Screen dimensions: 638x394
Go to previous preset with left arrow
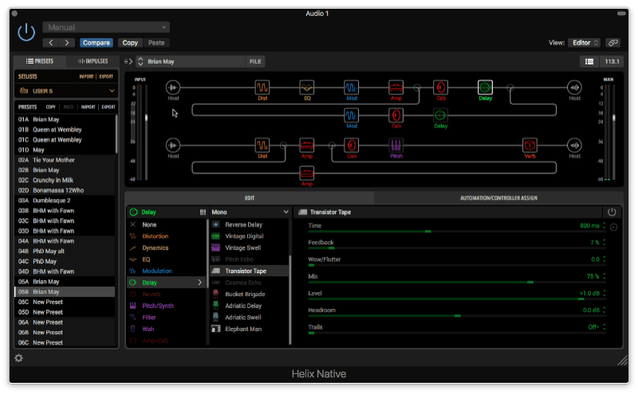tap(51, 43)
